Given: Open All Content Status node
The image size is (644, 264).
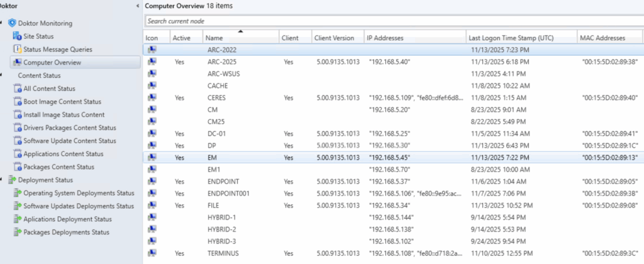Looking at the screenshot, I should (x=49, y=88).
